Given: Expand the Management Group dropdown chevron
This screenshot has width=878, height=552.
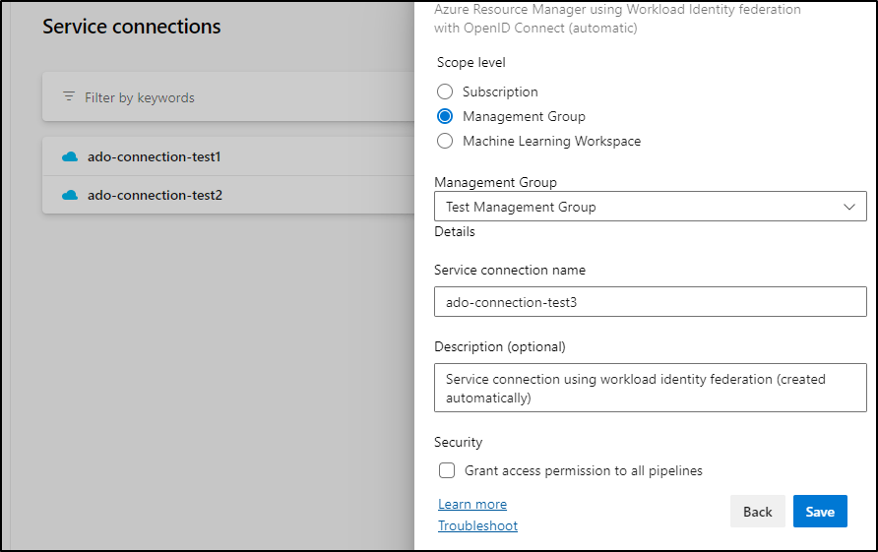Looking at the screenshot, I should 848,207.
